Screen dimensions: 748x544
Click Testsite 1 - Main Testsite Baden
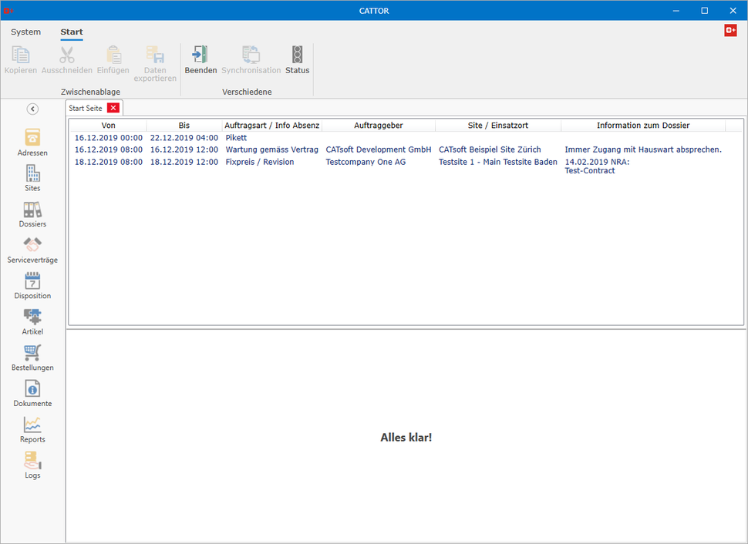[497, 162]
